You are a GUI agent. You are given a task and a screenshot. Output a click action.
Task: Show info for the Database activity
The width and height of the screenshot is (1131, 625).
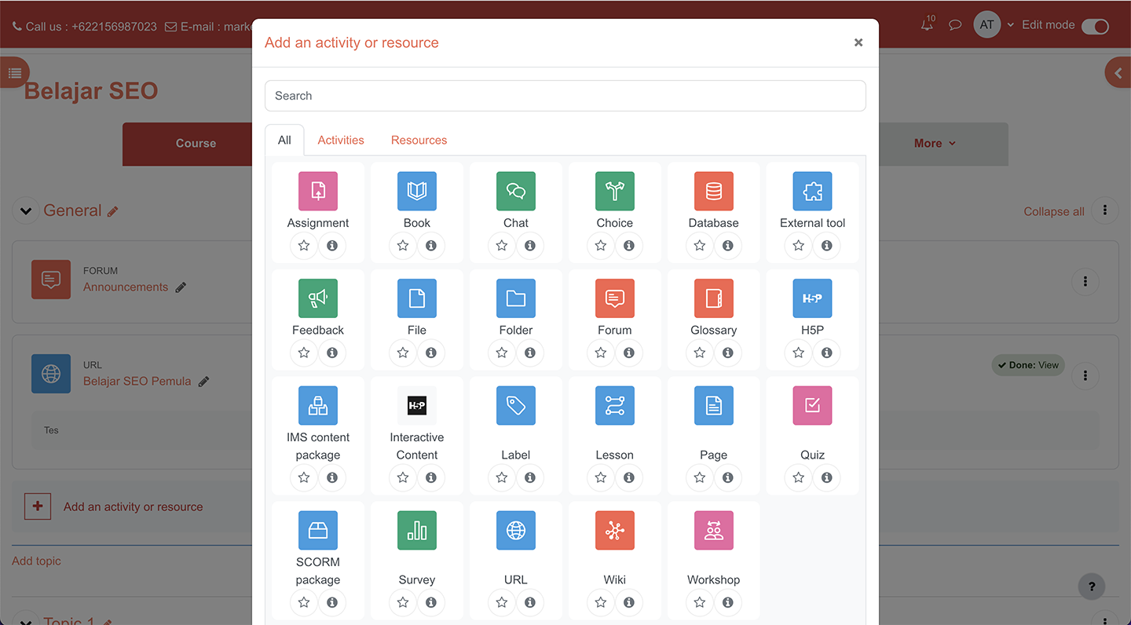pos(728,246)
